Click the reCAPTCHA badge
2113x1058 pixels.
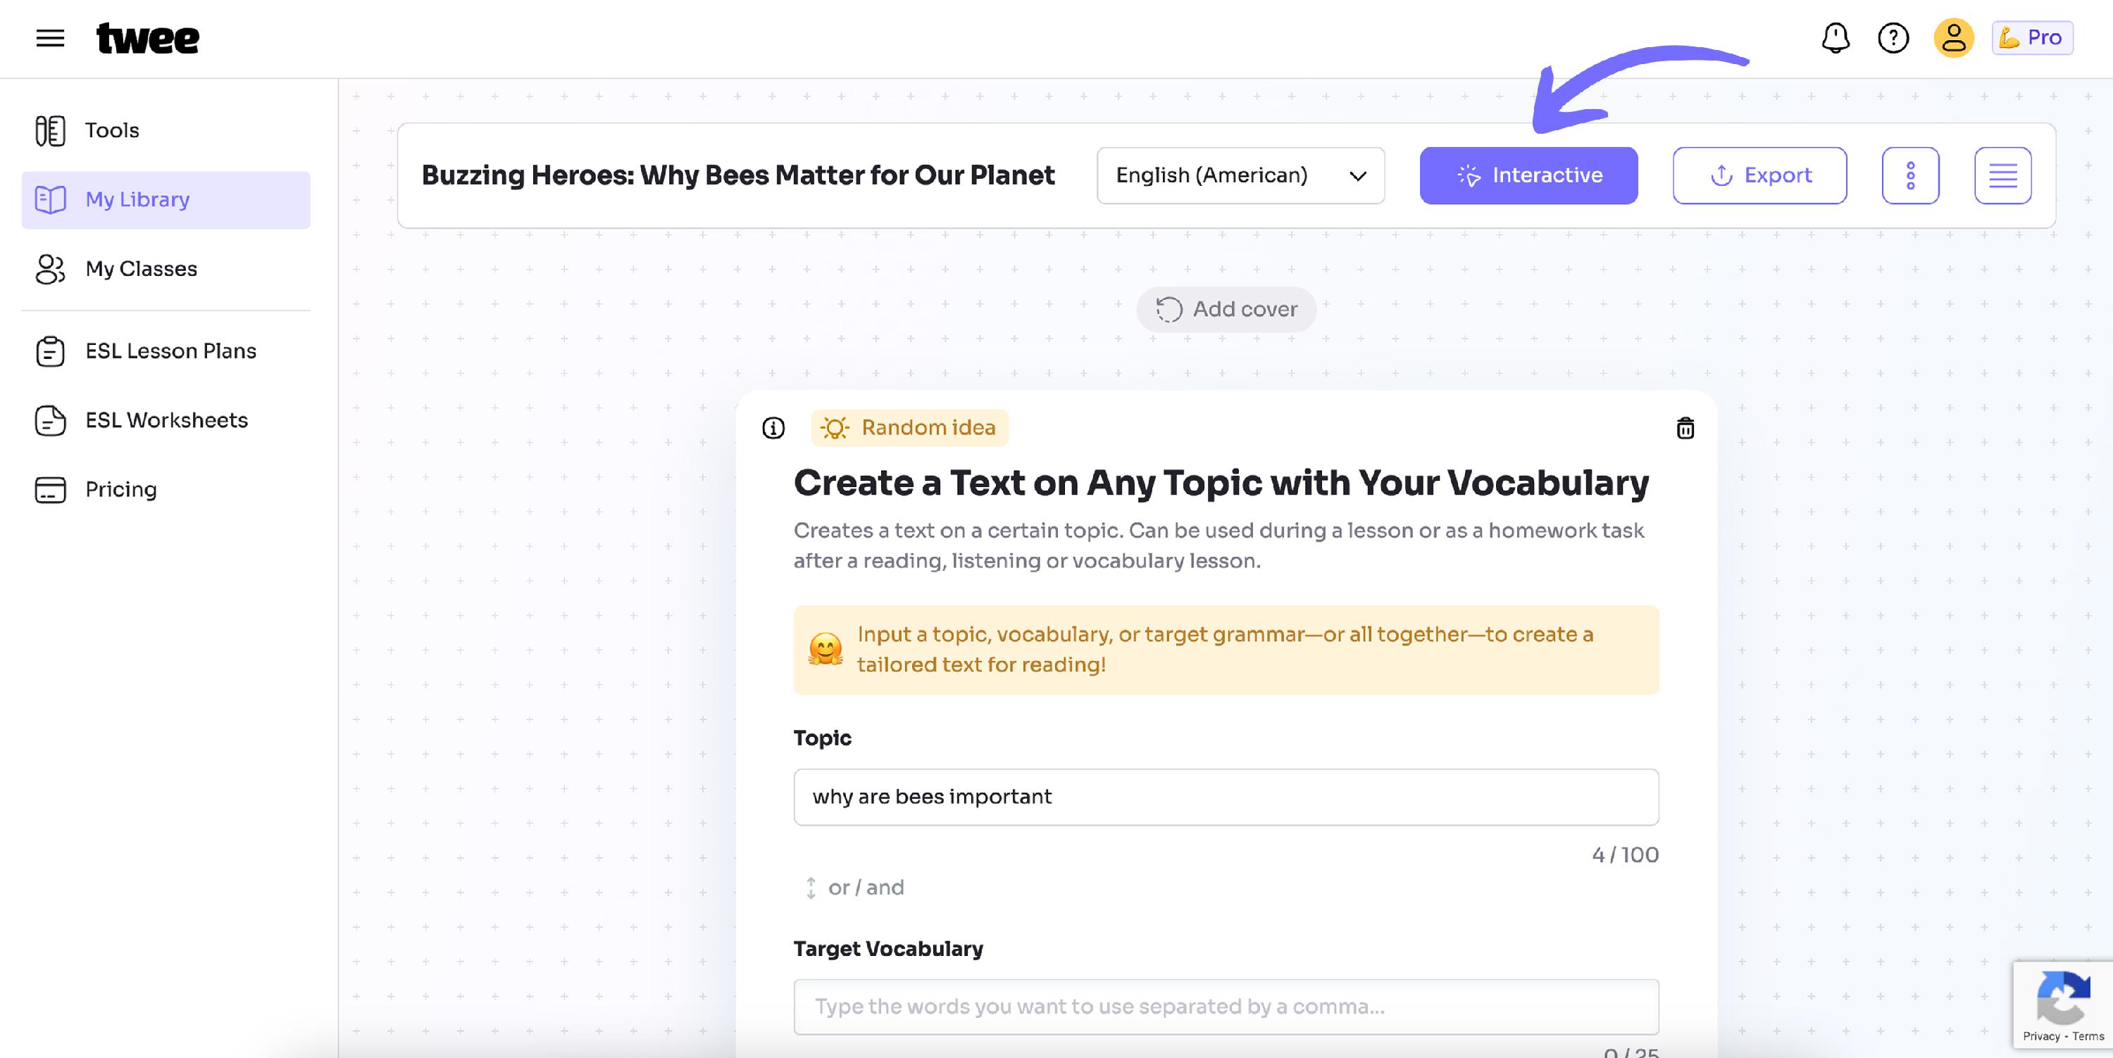click(2062, 1004)
